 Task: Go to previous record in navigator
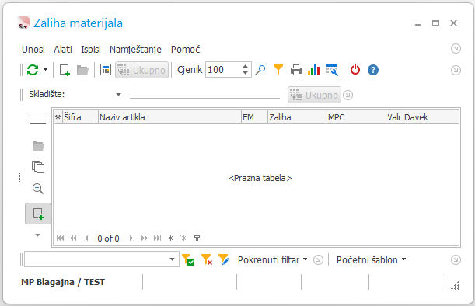86,238
